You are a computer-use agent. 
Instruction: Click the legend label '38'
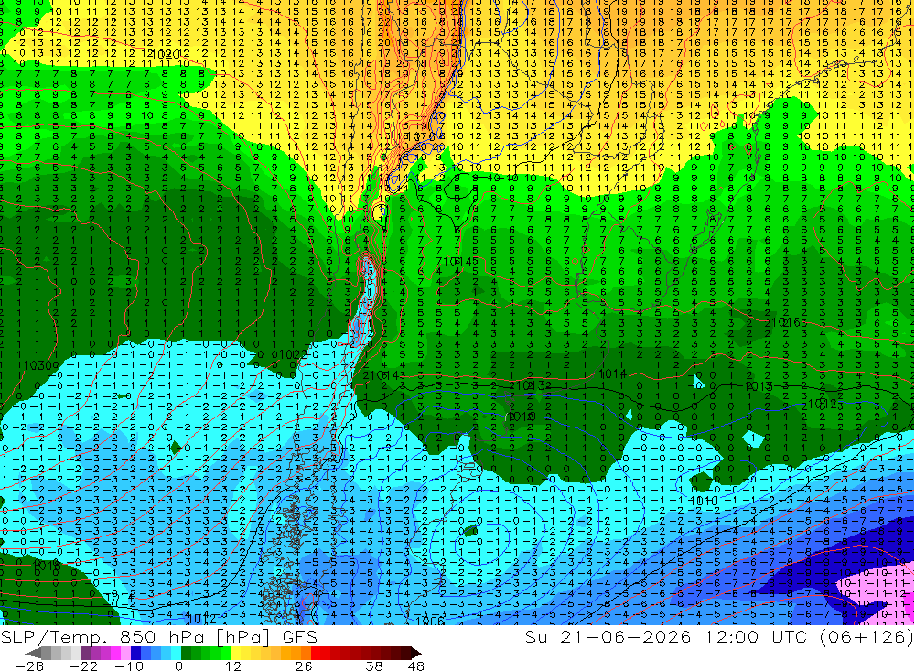click(374, 666)
